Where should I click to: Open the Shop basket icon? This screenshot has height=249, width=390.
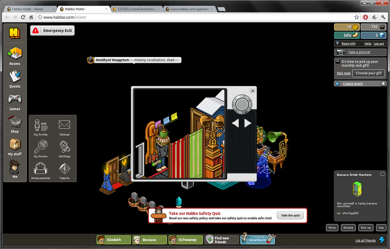(15, 121)
